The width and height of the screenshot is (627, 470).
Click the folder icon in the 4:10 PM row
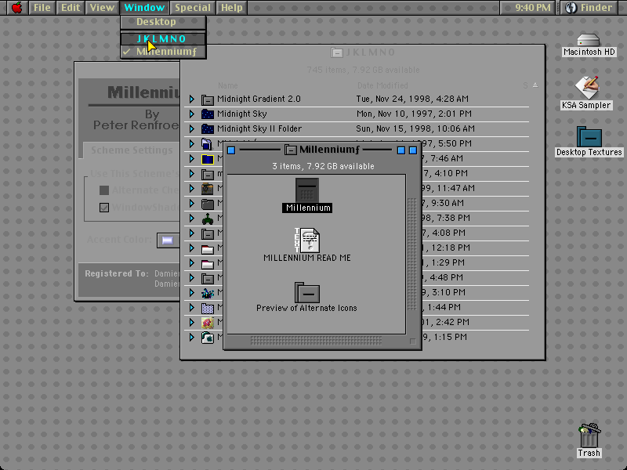(207, 173)
